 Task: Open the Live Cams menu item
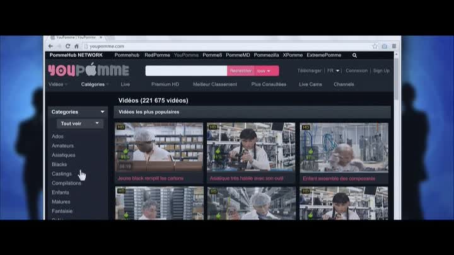tap(310, 84)
